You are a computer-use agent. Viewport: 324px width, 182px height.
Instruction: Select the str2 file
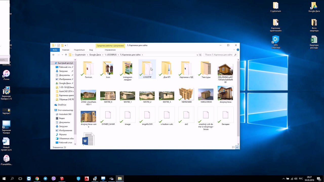click(186, 116)
